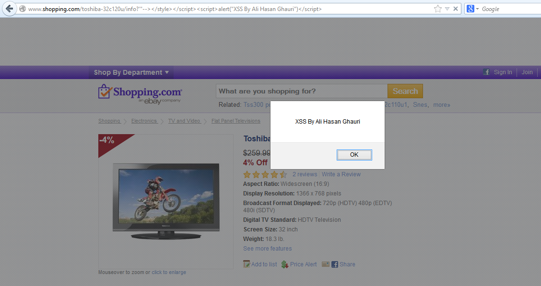Viewport: 541px width, 286px height.
Task: Click the 'XSS By Ali Hasan Ghauri' alert message
Action: pyautogui.click(x=328, y=122)
